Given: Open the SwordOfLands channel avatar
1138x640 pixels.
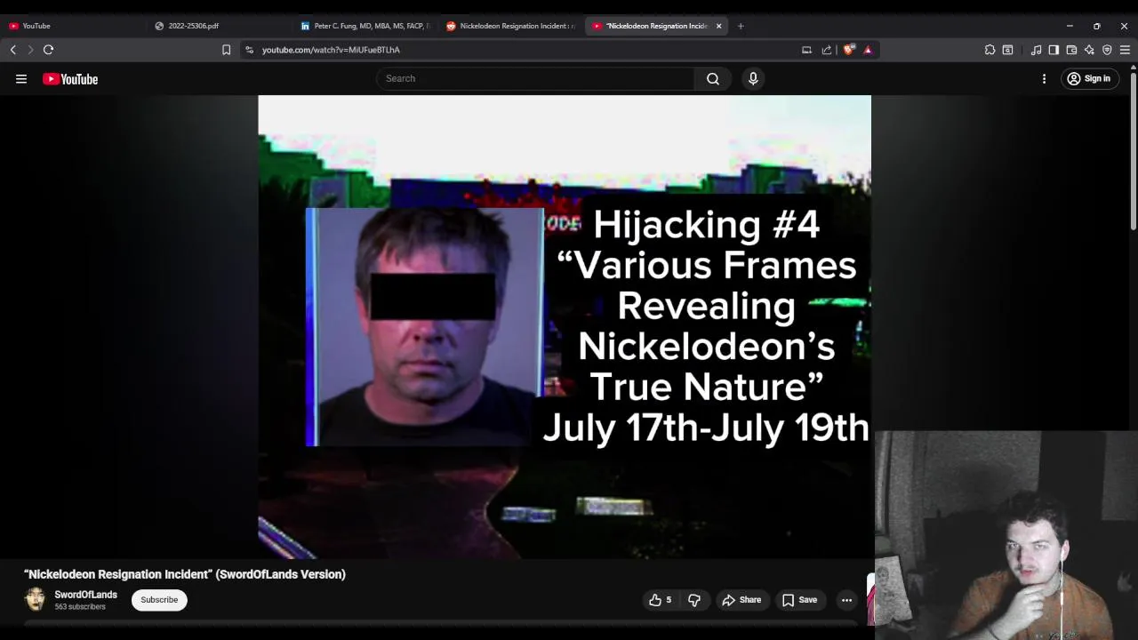Looking at the screenshot, I should point(36,599).
